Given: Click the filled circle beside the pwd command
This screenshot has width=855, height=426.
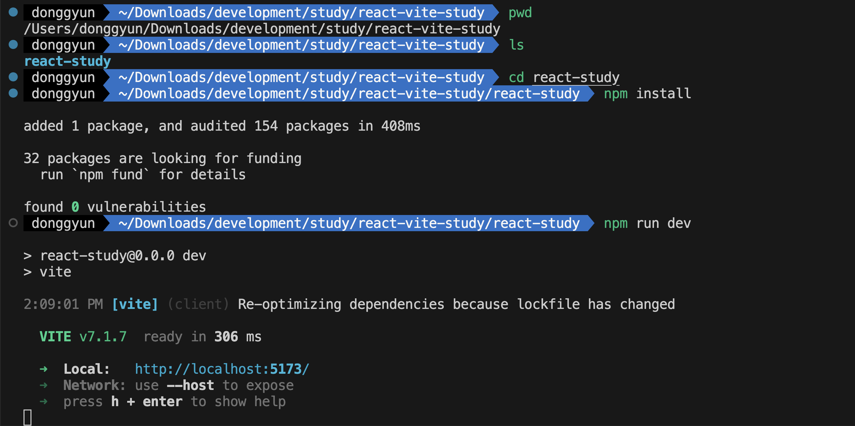Looking at the screenshot, I should (x=13, y=12).
